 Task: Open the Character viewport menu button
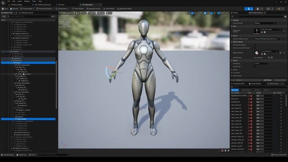point(92,13)
